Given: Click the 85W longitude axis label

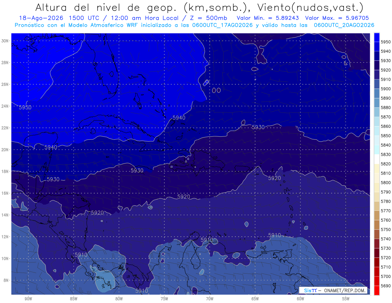Looking at the screenshot, I should click(73, 299).
